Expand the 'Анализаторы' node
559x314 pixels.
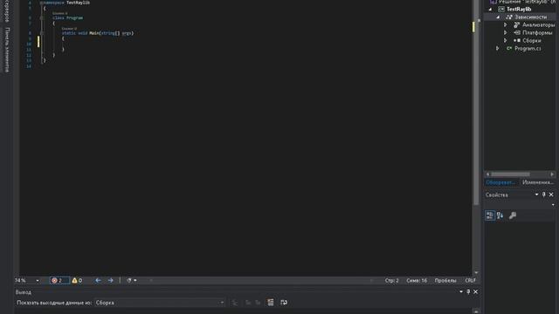tap(505, 25)
